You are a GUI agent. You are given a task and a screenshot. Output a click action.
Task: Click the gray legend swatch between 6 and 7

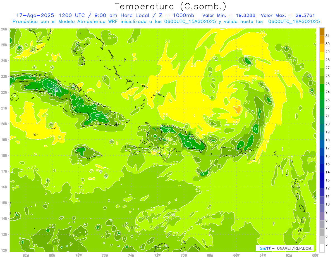coord(322,232)
